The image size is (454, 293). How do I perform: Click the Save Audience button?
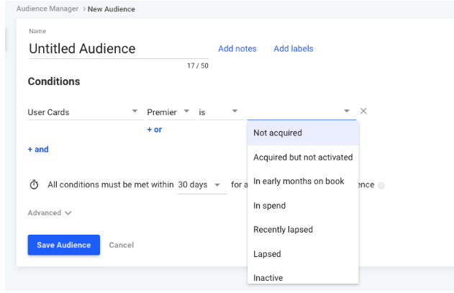pyautogui.click(x=64, y=245)
